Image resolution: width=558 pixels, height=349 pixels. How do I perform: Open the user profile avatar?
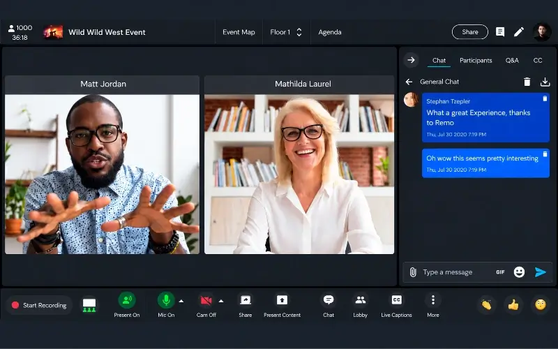pos(542,32)
